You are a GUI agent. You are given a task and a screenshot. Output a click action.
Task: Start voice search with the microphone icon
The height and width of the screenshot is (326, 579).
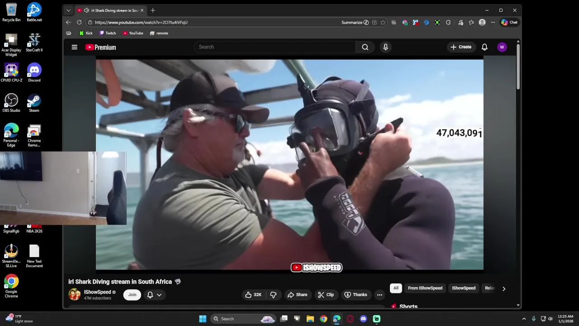[x=385, y=47]
